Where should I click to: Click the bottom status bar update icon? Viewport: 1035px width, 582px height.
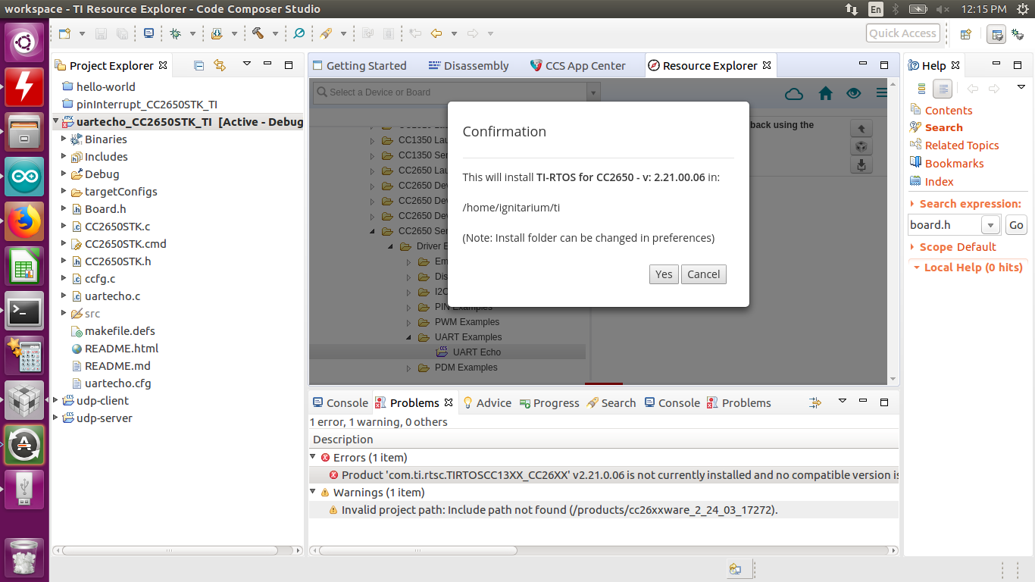735,569
